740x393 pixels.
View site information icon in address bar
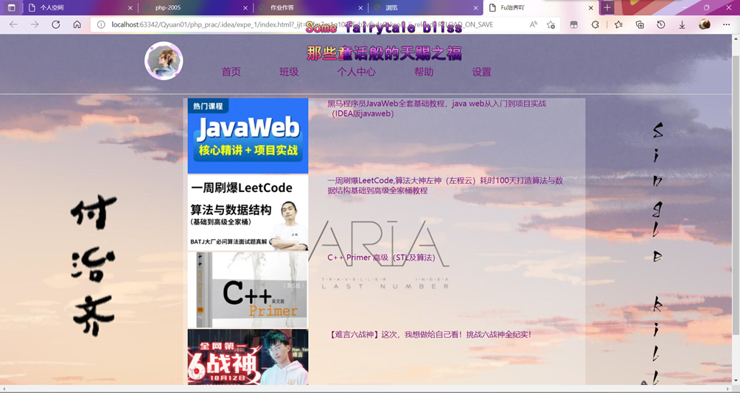tap(101, 24)
